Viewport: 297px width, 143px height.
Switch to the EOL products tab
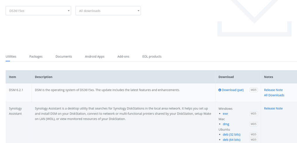coord(152,57)
